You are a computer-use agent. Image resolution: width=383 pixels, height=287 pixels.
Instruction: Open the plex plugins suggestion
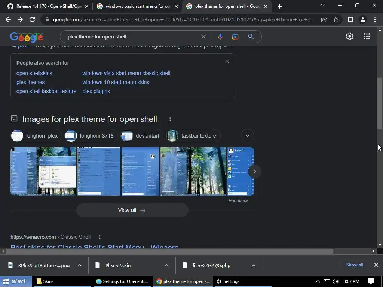pyautogui.click(x=96, y=91)
